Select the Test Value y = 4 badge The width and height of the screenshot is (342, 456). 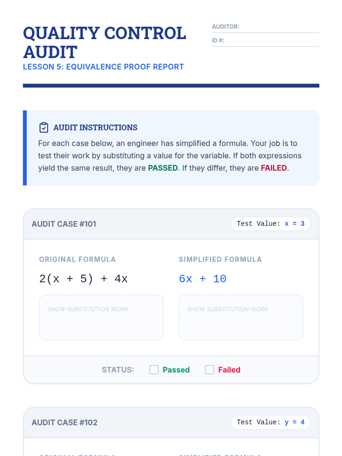(270, 422)
